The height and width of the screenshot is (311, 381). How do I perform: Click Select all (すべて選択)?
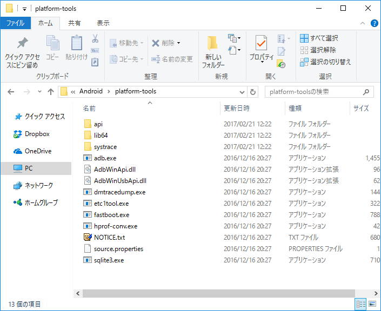point(319,38)
